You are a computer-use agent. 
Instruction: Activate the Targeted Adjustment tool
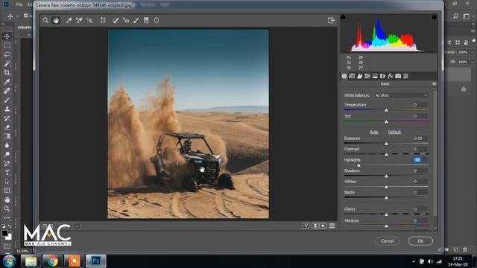click(89, 20)
